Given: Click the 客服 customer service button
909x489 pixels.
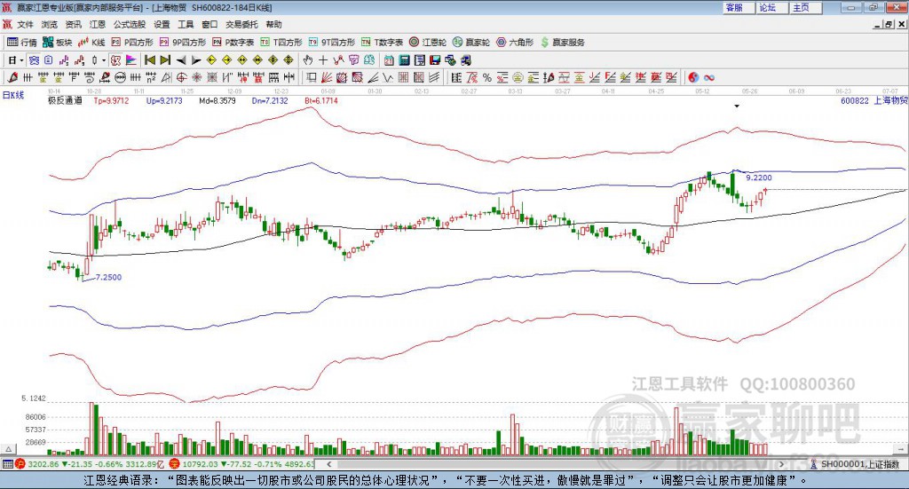Looking at the screenshot, I should [738, 7].
